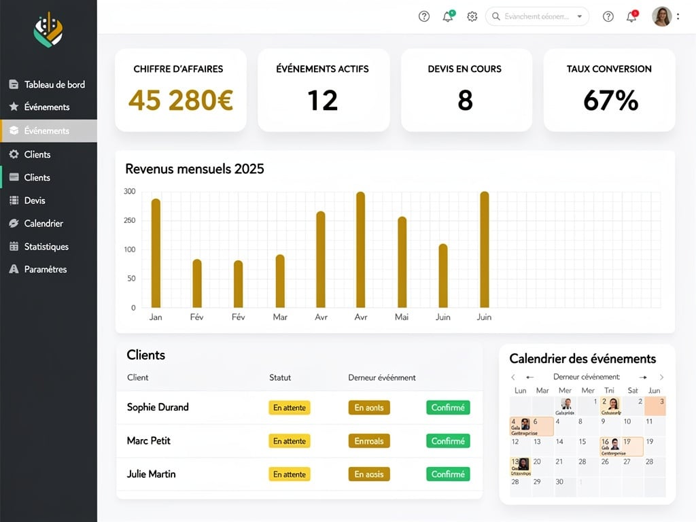Open notifications via the bell icon
Viewport: 696px width, 522px height.
pos(447,16)
